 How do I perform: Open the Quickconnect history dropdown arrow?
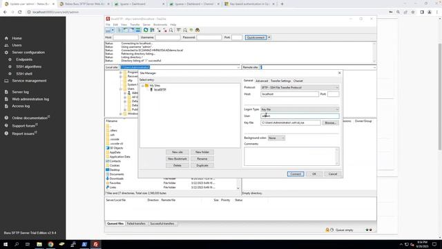tap(269, 37)
